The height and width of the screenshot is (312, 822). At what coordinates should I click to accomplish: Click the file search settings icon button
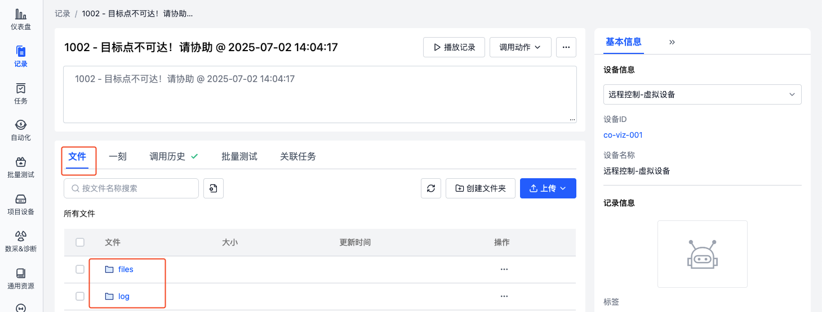pyautogui.click(x=214, y=188)
